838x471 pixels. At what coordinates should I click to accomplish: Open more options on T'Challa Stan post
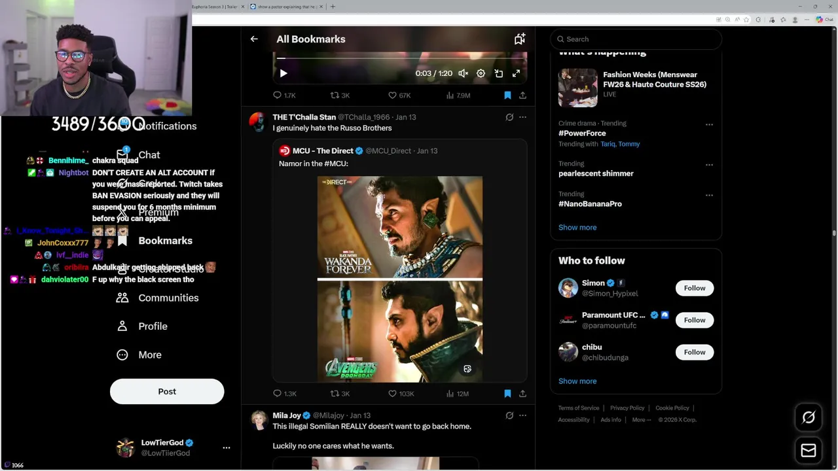(522, 117)
